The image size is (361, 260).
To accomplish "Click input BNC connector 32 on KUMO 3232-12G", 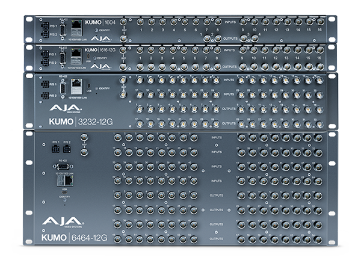I will pyautogui.click(x=319, y=94).
